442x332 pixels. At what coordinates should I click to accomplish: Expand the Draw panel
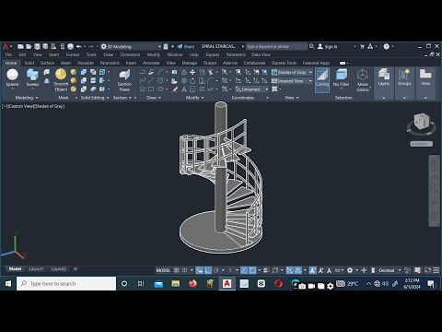click(154, 98)
